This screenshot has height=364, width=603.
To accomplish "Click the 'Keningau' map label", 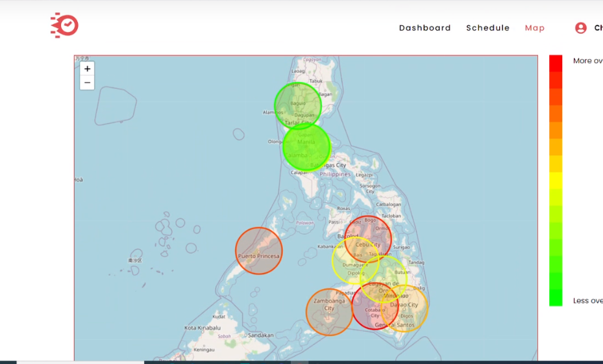I will pyautogui.click(x=204, y=350).
